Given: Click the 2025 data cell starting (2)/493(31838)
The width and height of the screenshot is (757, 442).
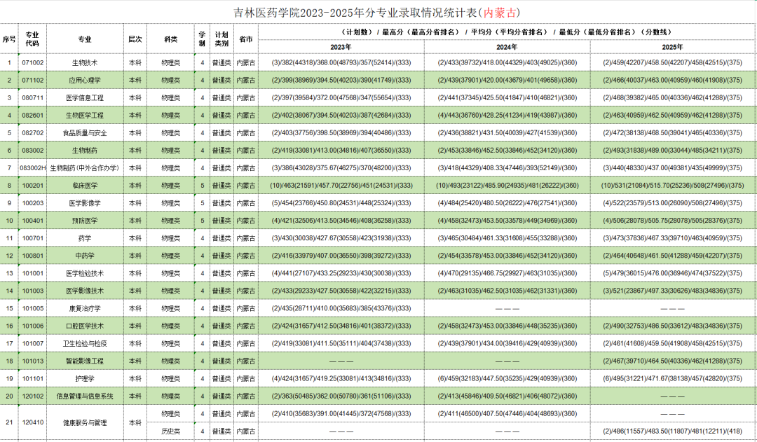Looking at the screenshot, I should [x=673, y=151].
